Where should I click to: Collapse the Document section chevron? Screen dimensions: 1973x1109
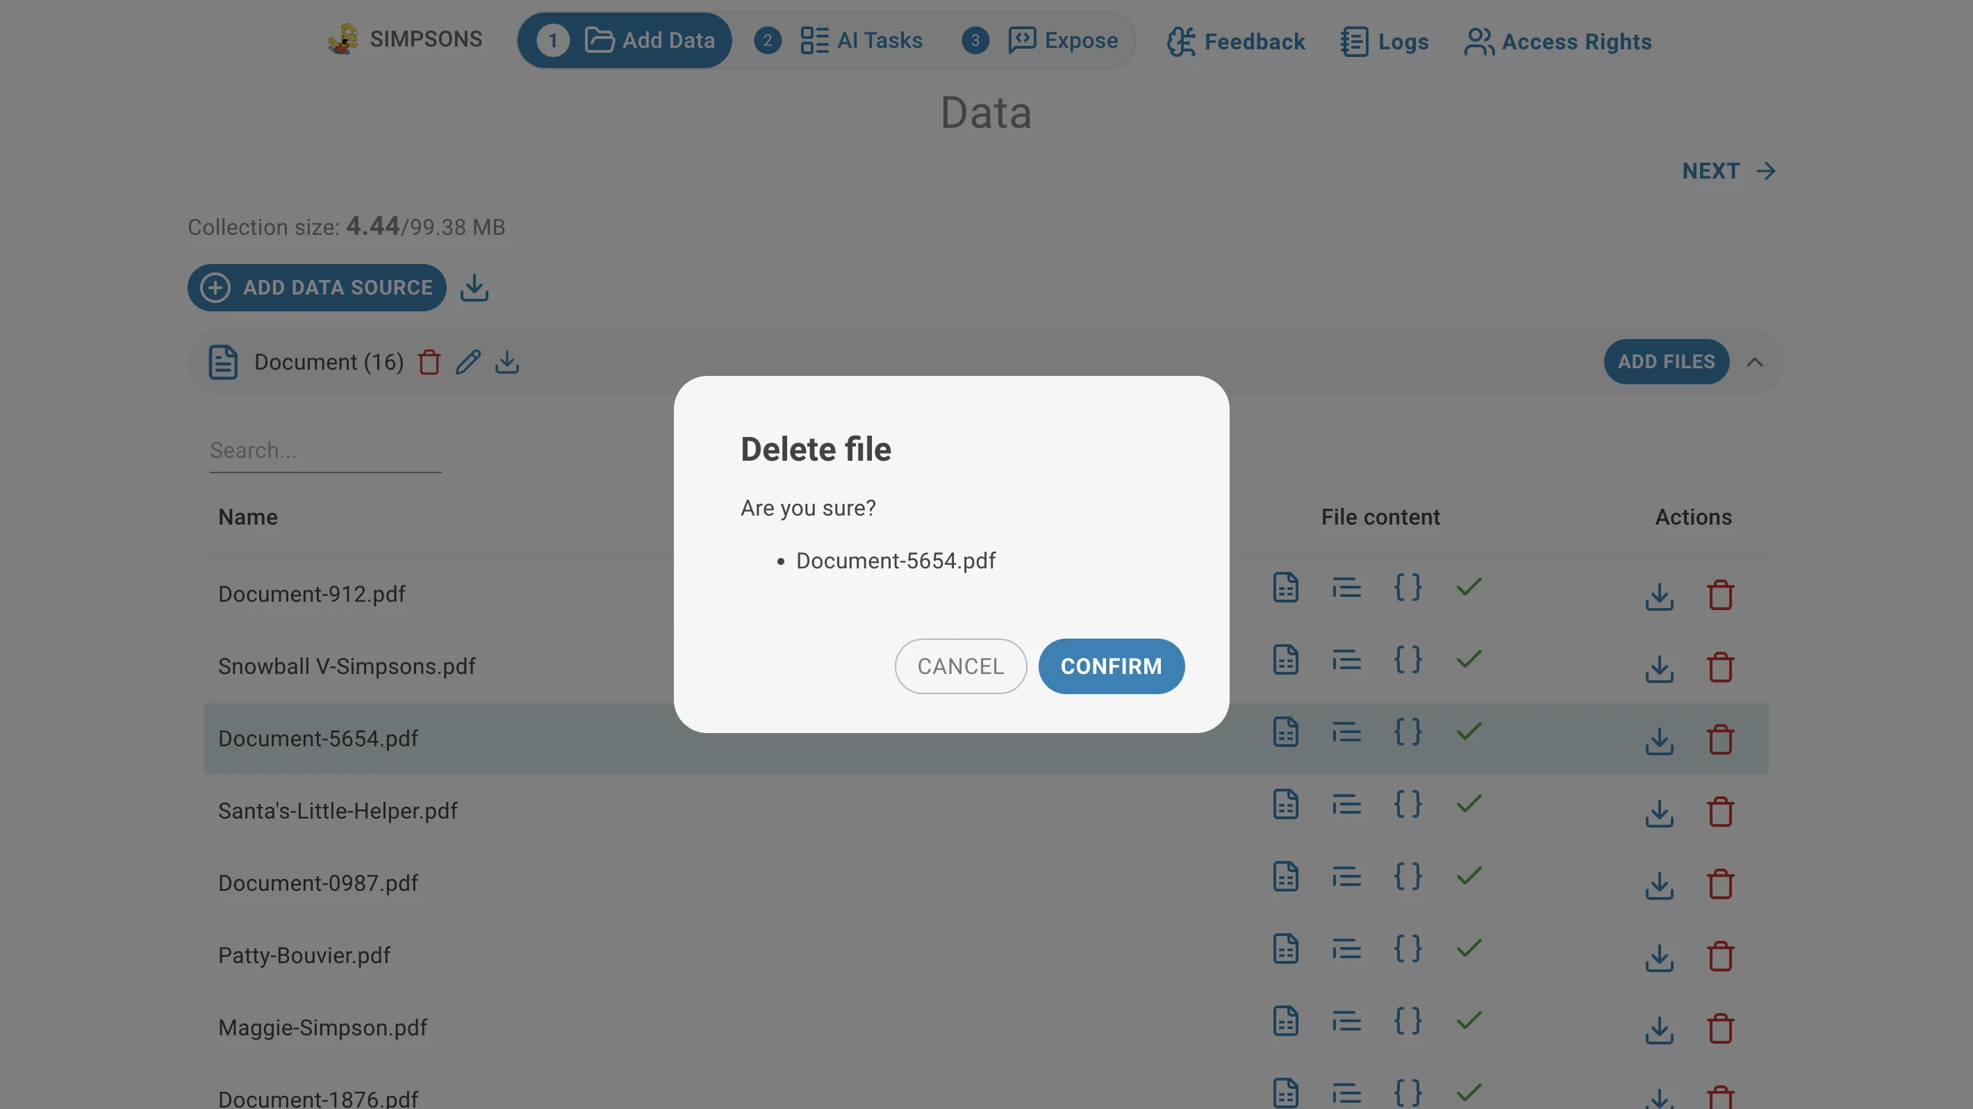pos(1755,362)
